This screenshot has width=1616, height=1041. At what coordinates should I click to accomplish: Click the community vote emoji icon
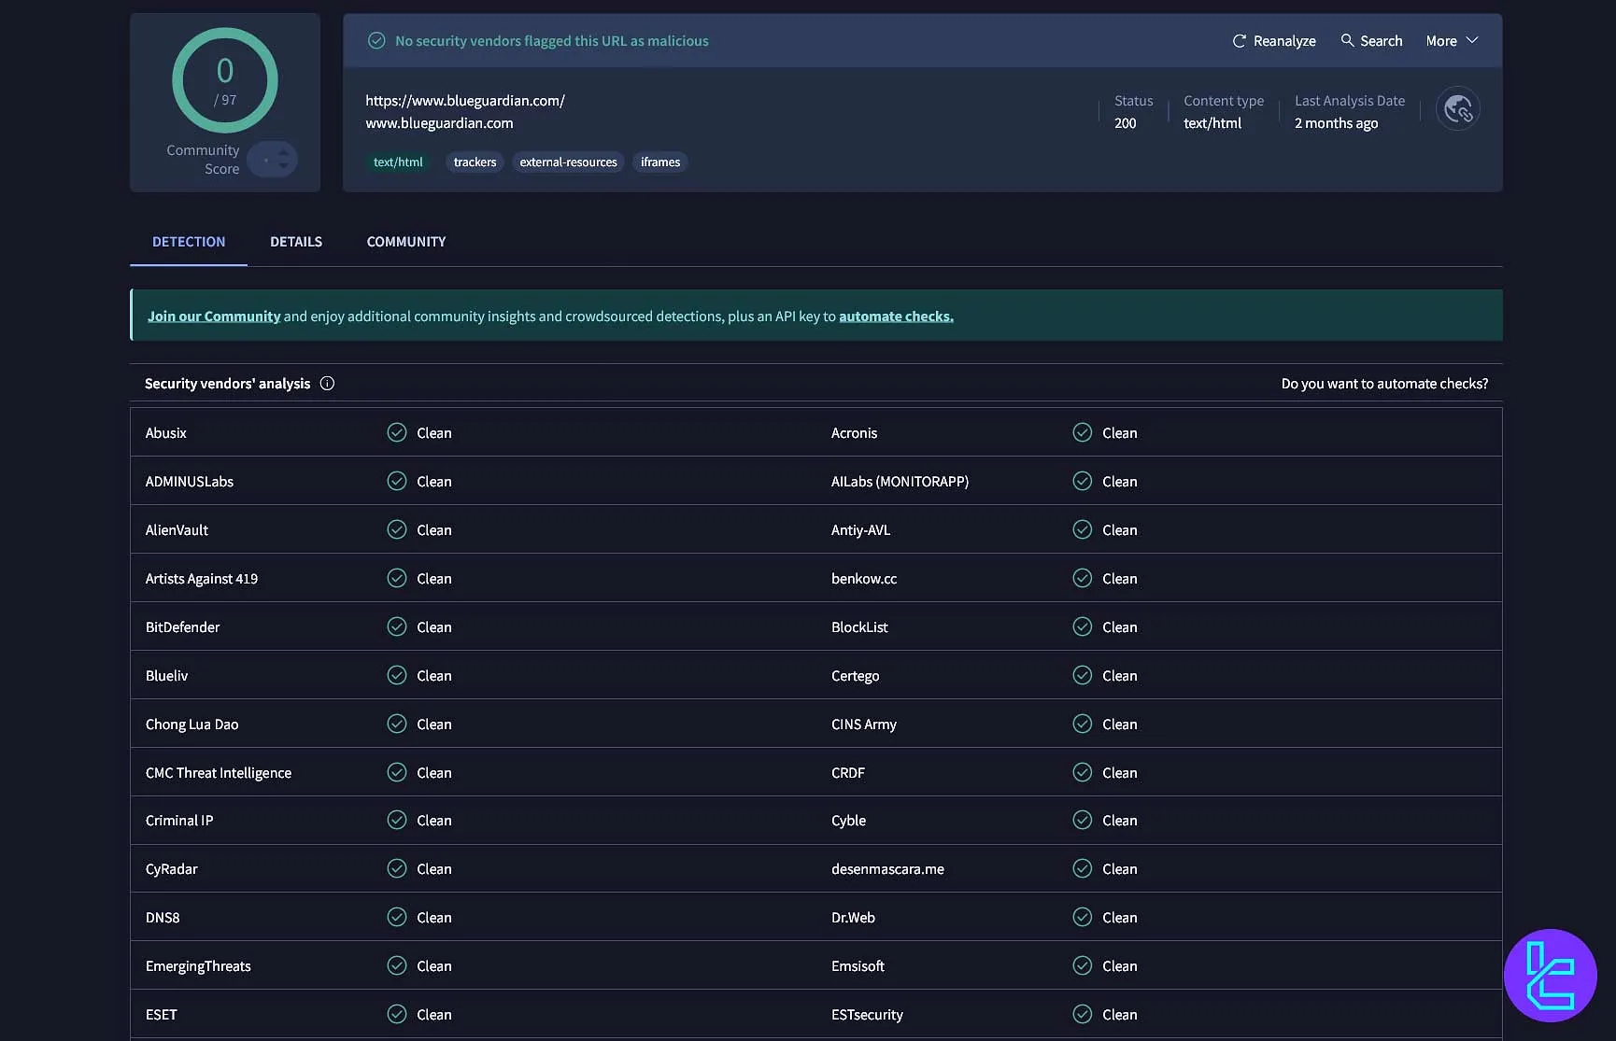point(274,159)
